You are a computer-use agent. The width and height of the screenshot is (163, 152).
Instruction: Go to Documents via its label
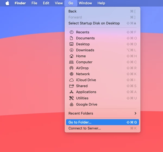85,38
